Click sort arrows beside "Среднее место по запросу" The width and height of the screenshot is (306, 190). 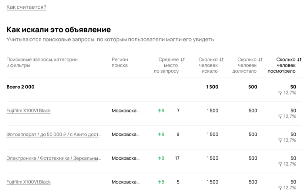182,59
